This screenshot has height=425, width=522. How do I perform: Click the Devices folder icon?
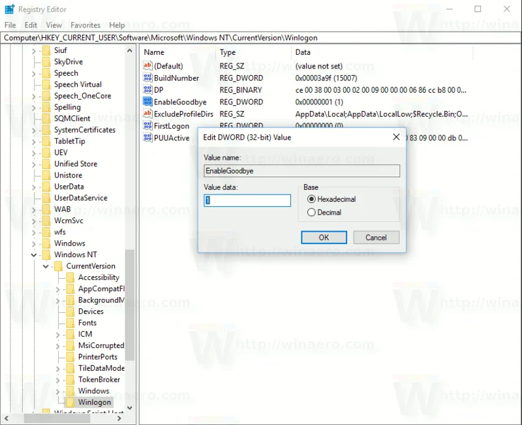click(70, 311)
